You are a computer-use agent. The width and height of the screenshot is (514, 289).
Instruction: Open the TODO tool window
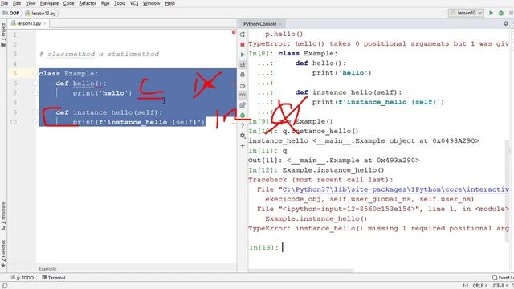22,278
